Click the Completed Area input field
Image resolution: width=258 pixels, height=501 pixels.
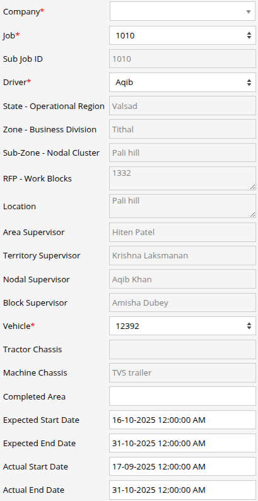(x=182, y=396)
